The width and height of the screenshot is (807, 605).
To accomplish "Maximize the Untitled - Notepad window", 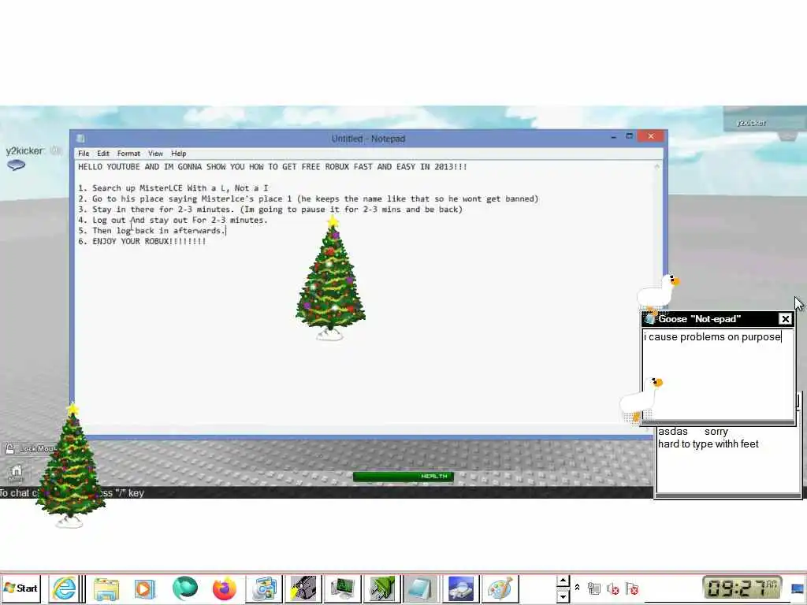I will (630, 136).
